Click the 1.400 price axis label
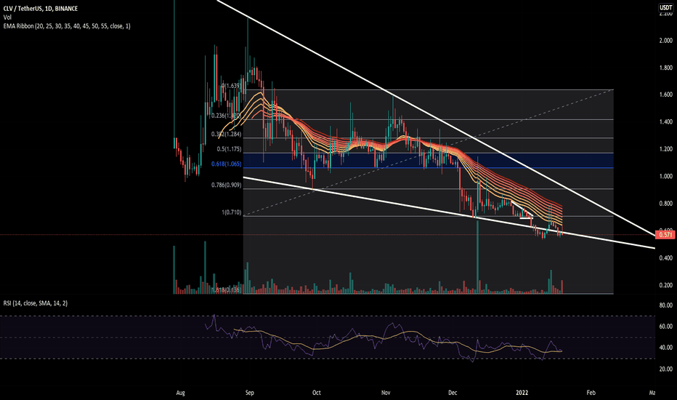Viewport: 677px width, 400px height. point(666,122)
